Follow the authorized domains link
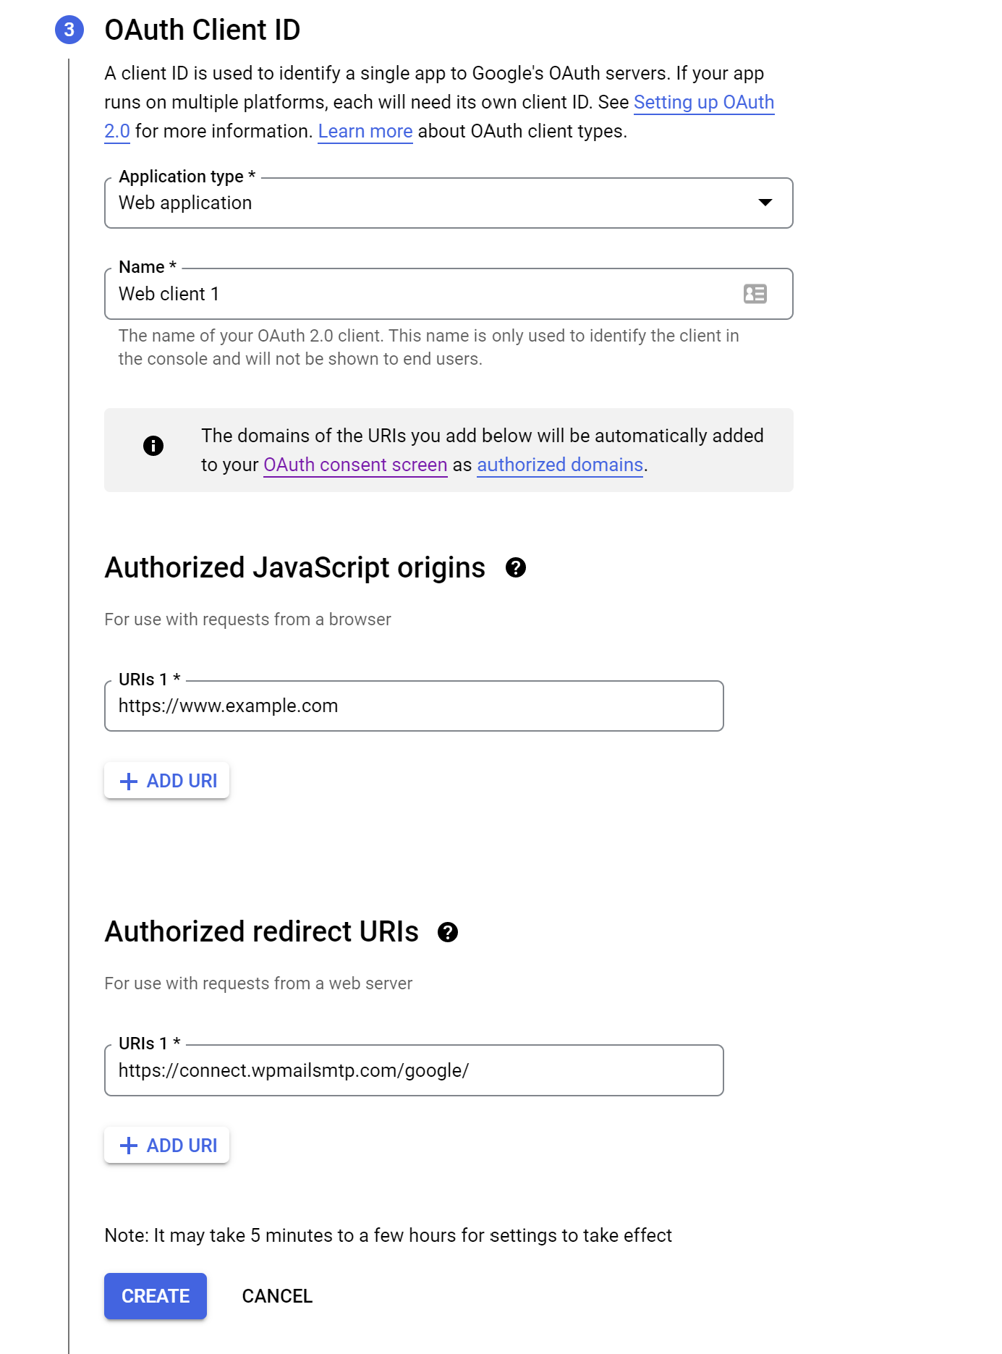Screen dimensions: 1002x1354 560,465
